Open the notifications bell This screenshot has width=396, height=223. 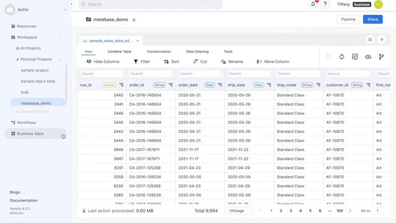pyautogui.click(x=313, y=4)
